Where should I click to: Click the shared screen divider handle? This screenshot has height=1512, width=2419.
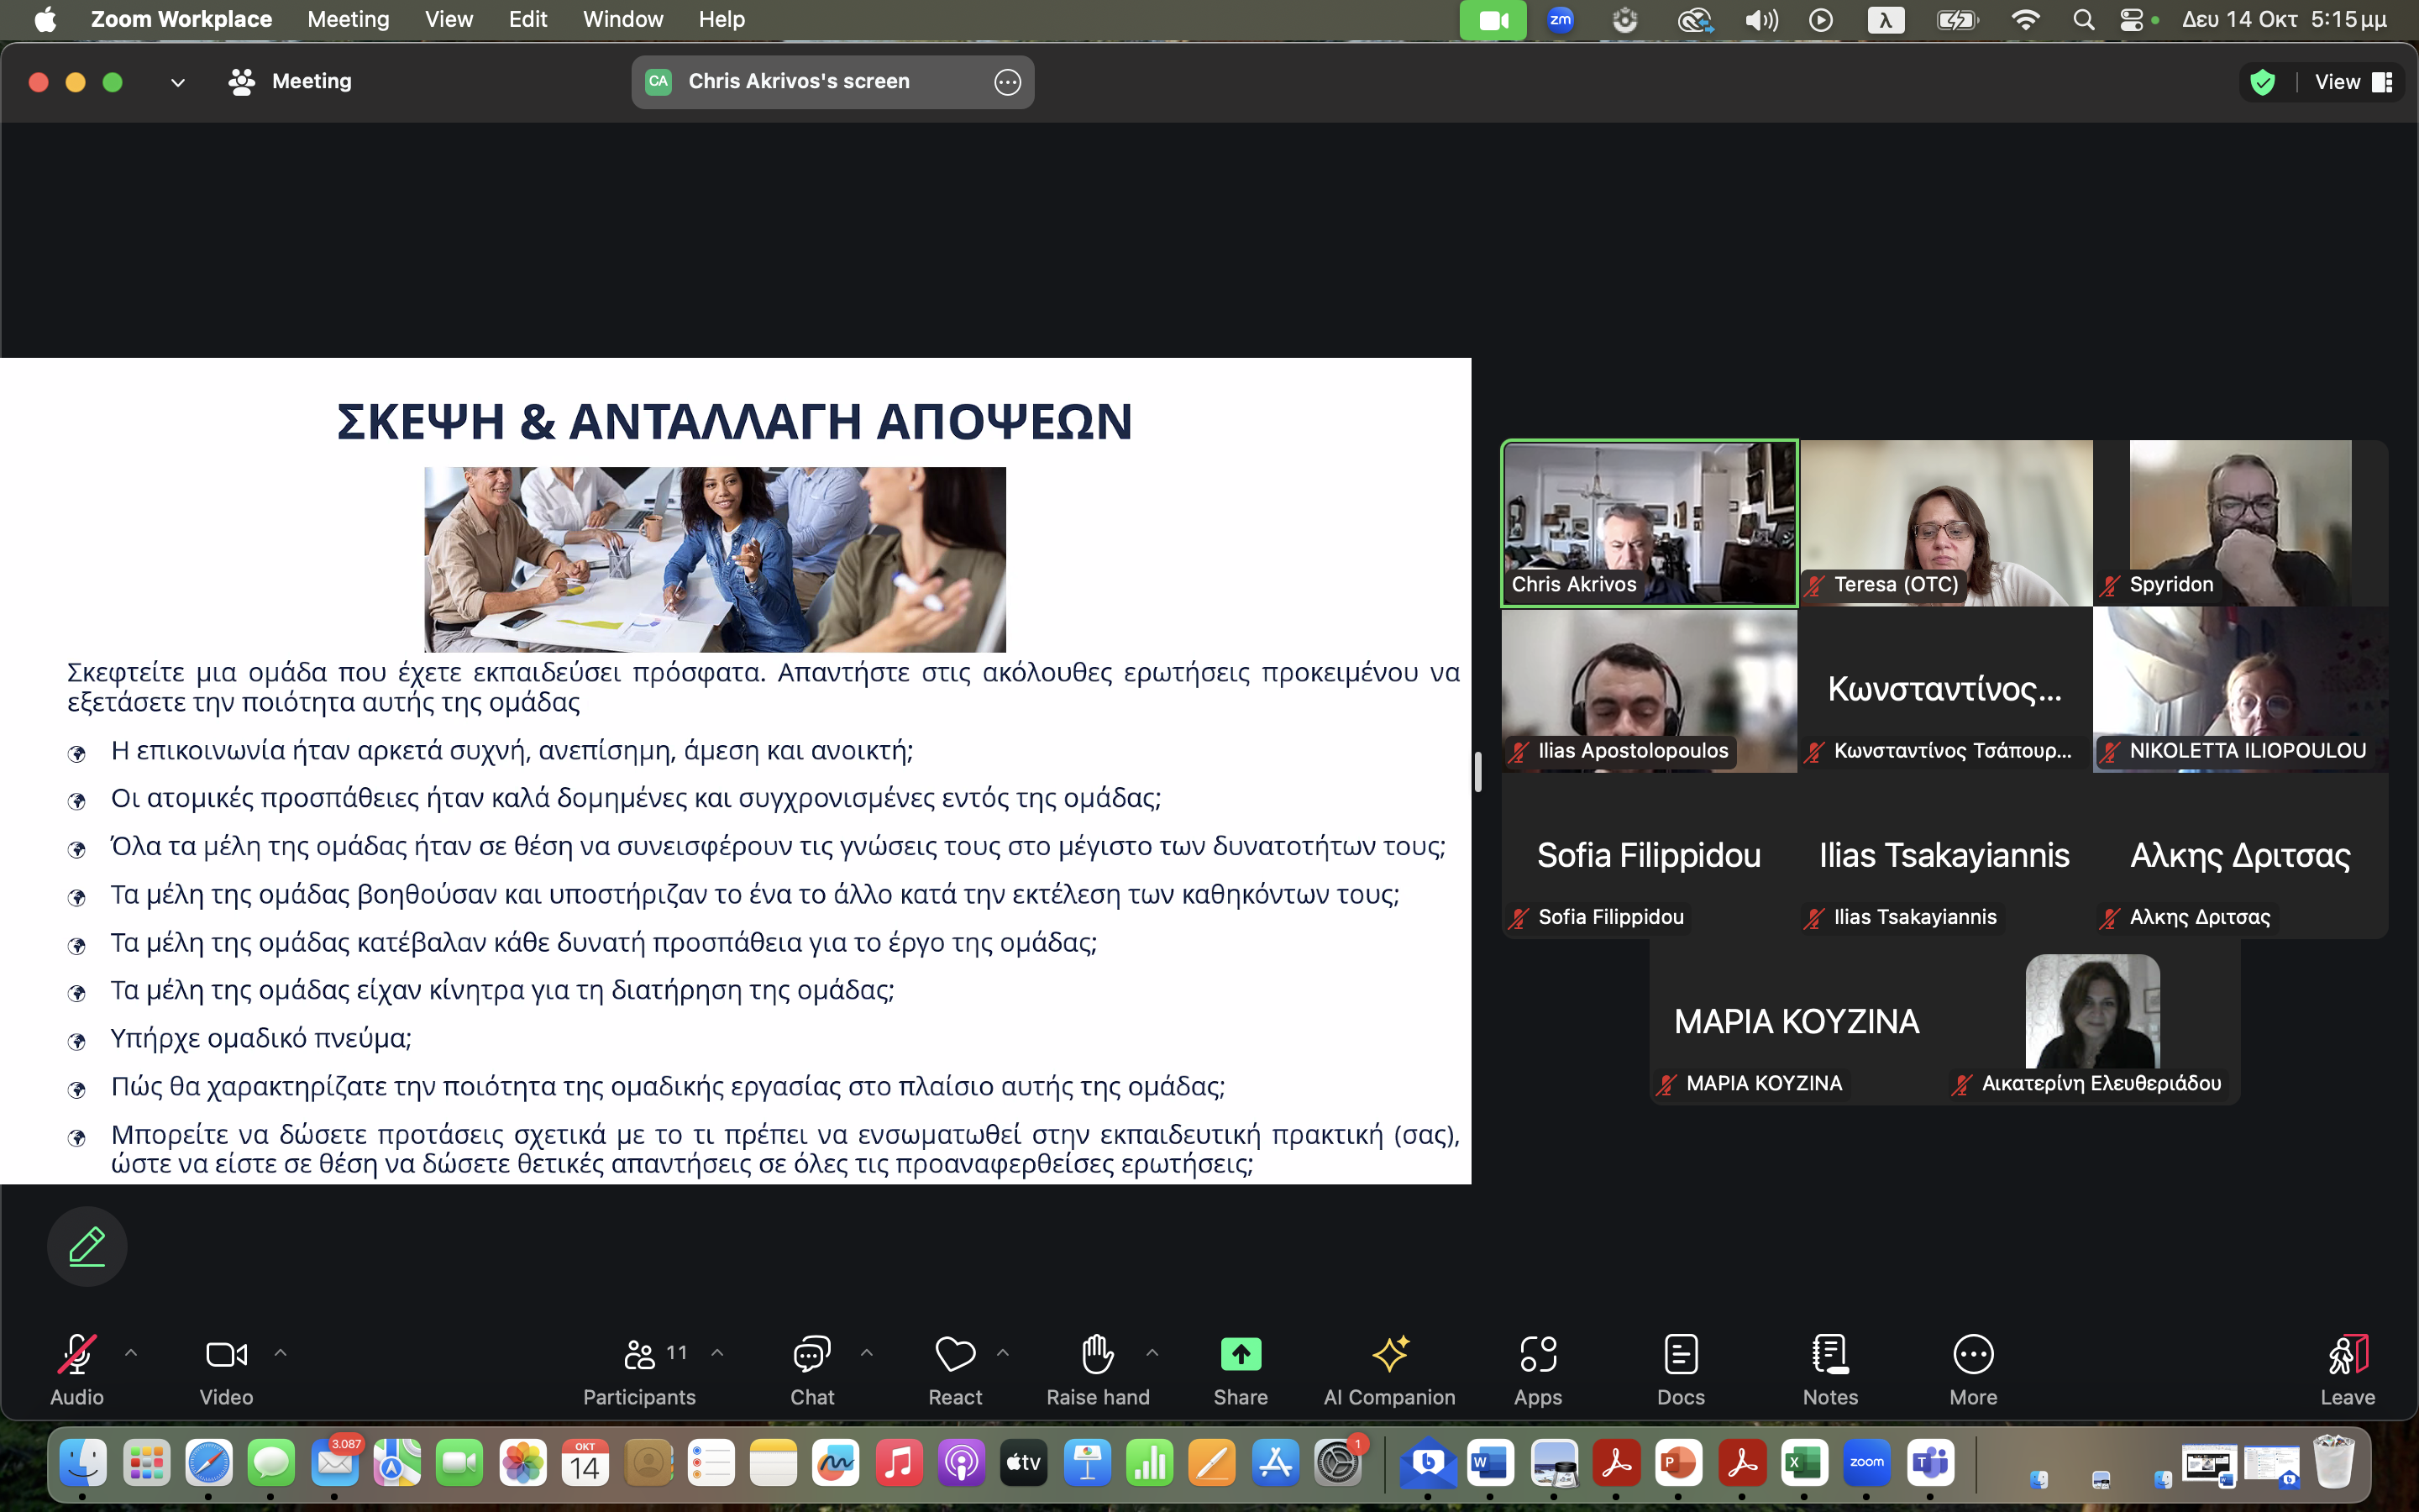click(1477, 771)
